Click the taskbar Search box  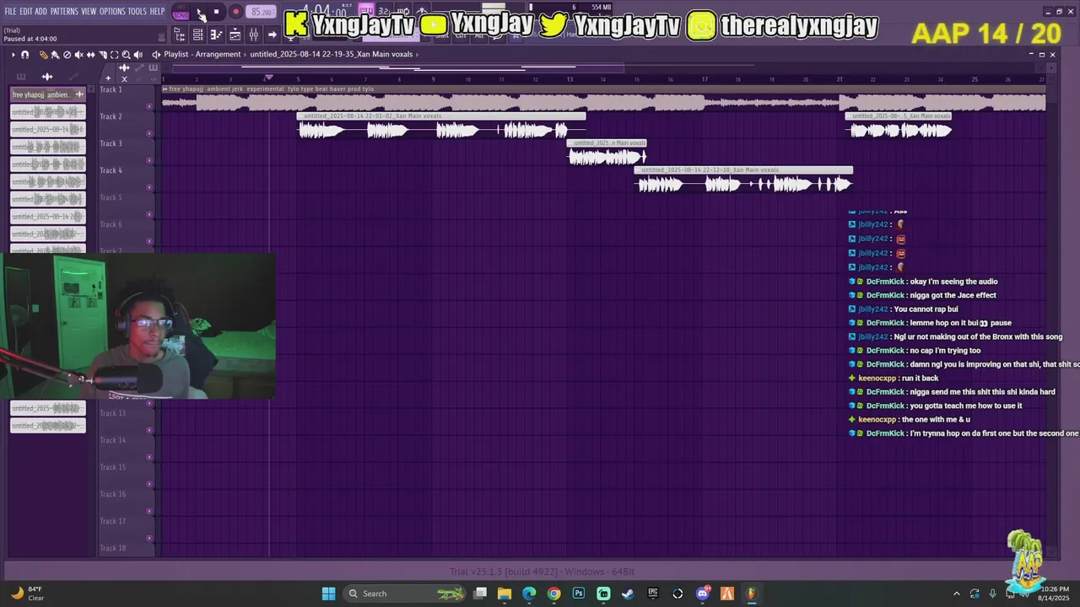(405, 594)
